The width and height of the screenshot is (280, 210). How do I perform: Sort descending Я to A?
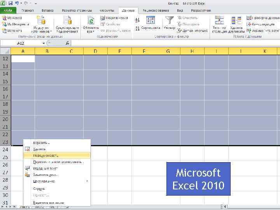click(x=137, y=28)
